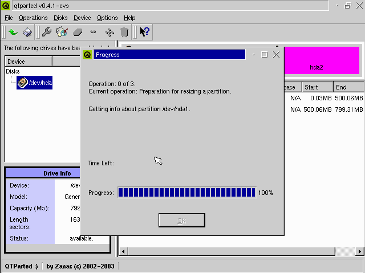365x273 pixels.
Task: Open the File menu
Action: pyautogui.click(x=9, y=18)
